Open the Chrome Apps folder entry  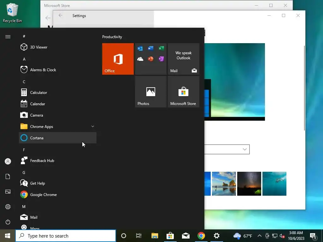tap(58, 126)
